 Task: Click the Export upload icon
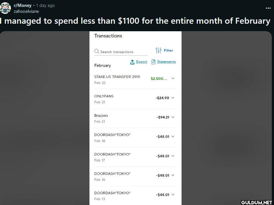(x=132, y=62)
